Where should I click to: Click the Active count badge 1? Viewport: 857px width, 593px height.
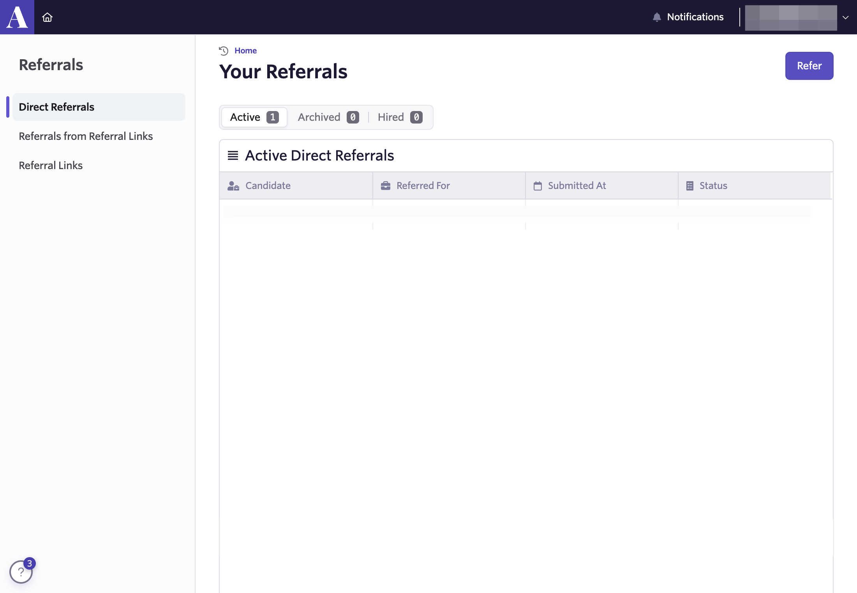click(273, 117)
